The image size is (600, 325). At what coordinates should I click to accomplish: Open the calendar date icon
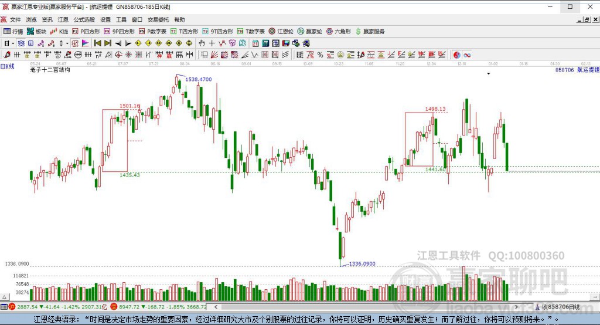(x=255, y=43)
